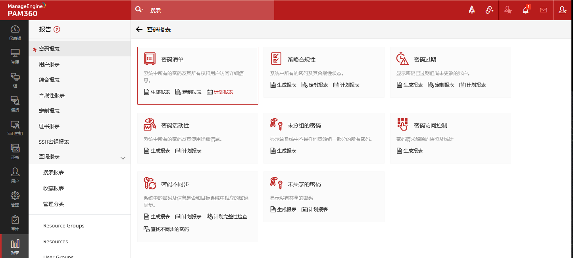Open the Audit (审计) sidebar icon

tap(15, 223)
